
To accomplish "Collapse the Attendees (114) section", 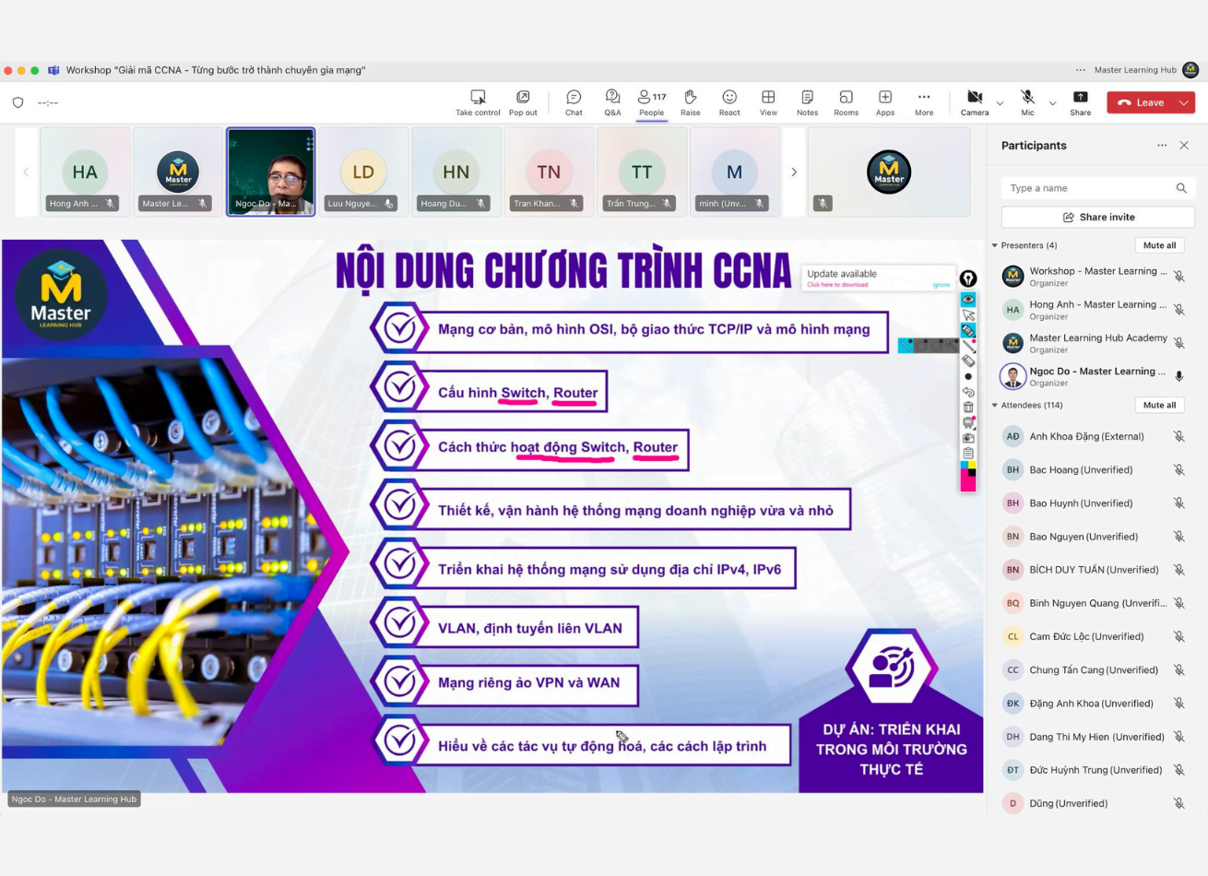I will [x=995, y=405].
